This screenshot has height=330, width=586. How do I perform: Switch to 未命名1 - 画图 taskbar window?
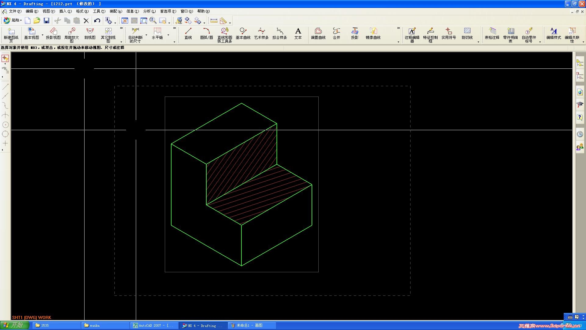pyautogui.click(x=252, y=325)
